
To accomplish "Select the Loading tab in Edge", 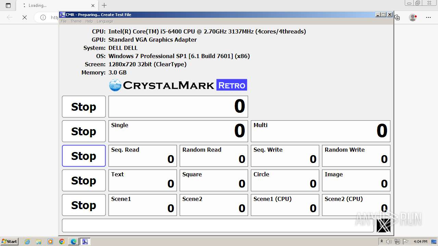I will (x=57, y=5).
